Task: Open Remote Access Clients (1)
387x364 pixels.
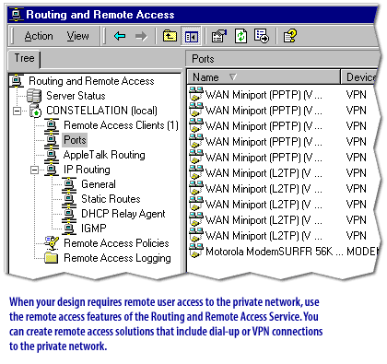Action: (x=121, y=125)
